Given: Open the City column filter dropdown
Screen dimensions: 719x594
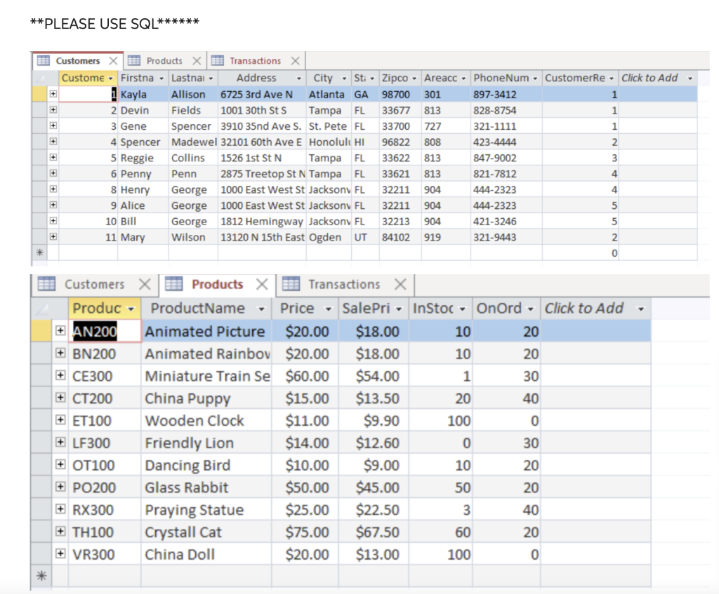Looking at the screenshot, I should tap(344, 79).
